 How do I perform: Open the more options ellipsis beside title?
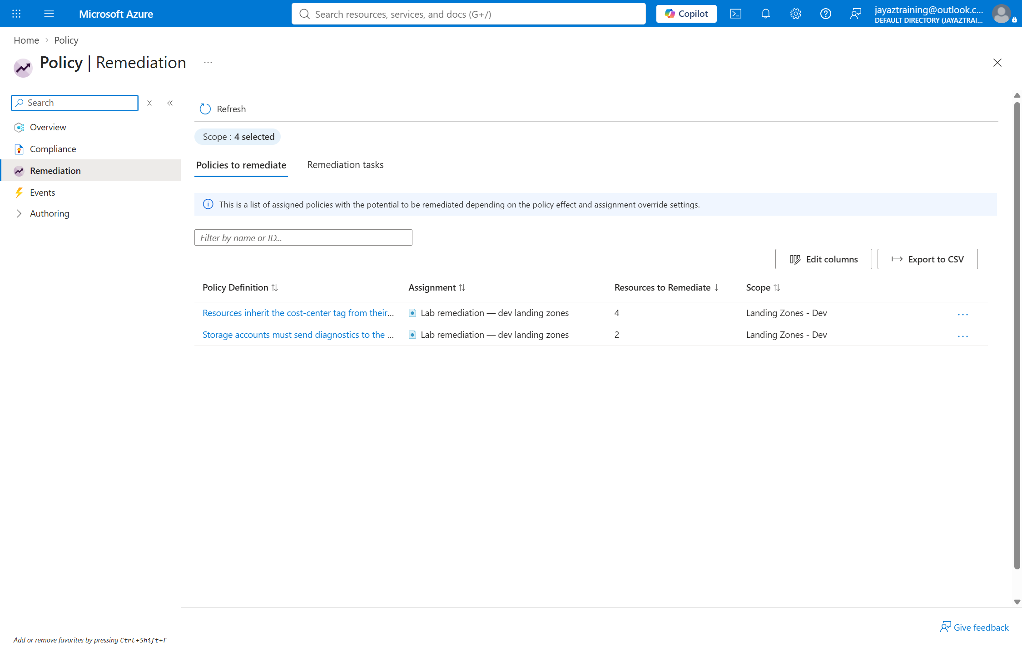(208, 63)
